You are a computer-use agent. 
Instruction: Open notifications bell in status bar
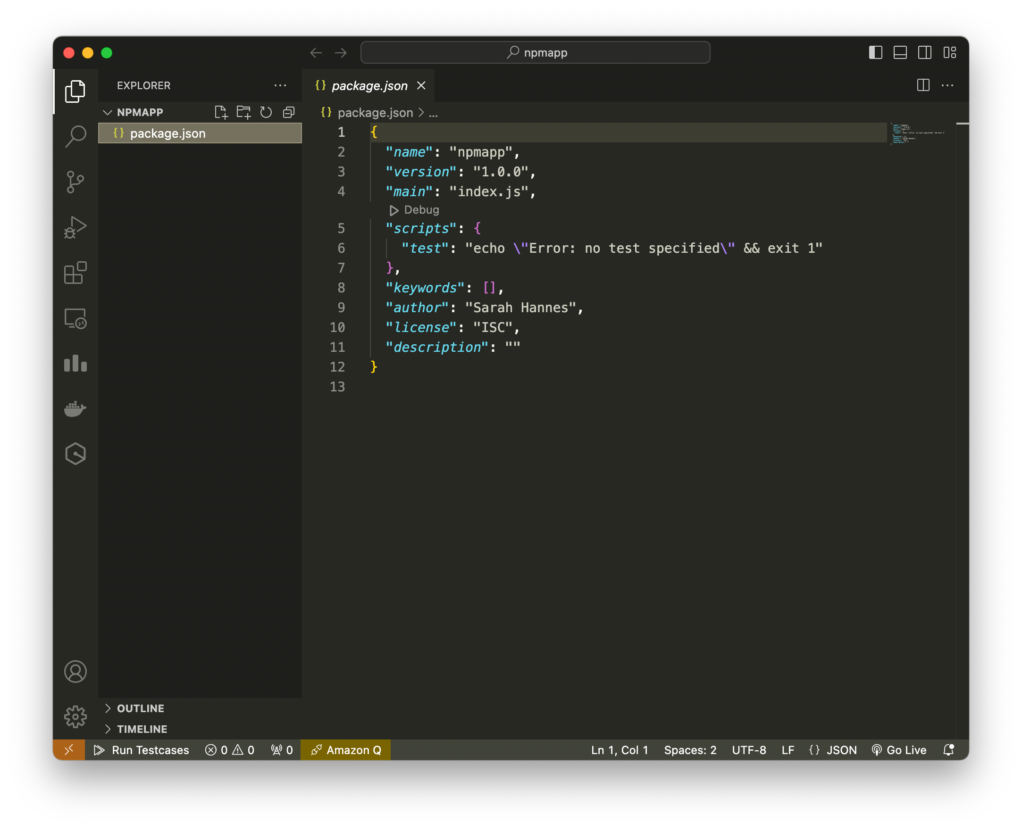(x=949, y=750)
